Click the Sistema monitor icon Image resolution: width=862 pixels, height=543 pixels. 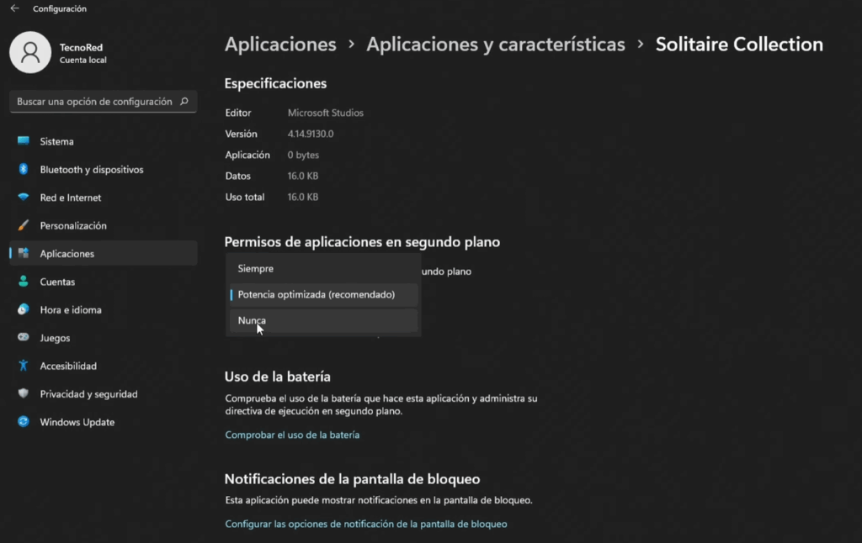(x=23, y=141)
